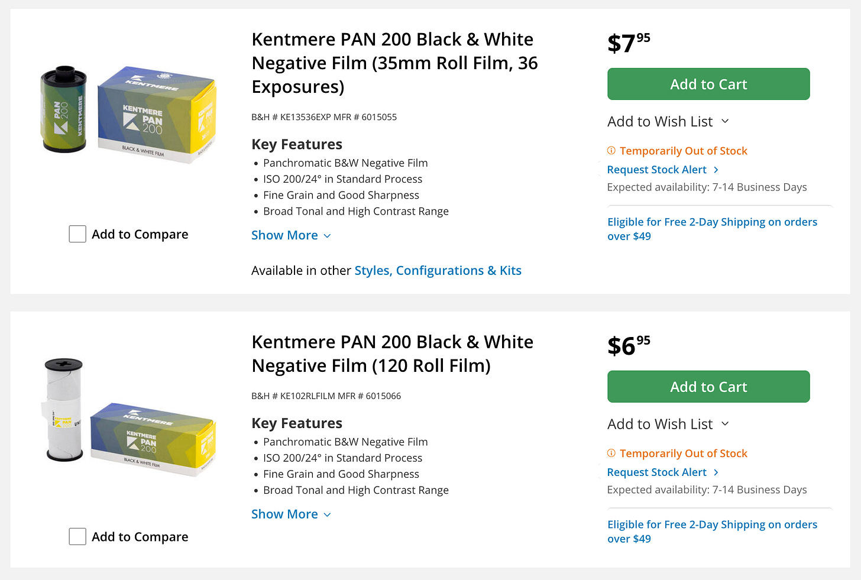Screen dimensions: 861x580
Task: Click free 2-day shipping link for 35mm film
Action: tap(712, 229)
